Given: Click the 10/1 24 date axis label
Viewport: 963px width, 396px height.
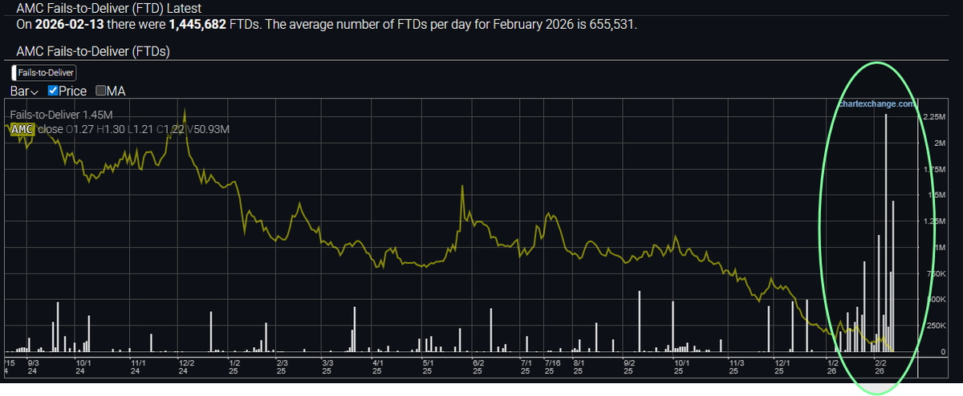Looking at the screenshot, I should pos(83,366).
